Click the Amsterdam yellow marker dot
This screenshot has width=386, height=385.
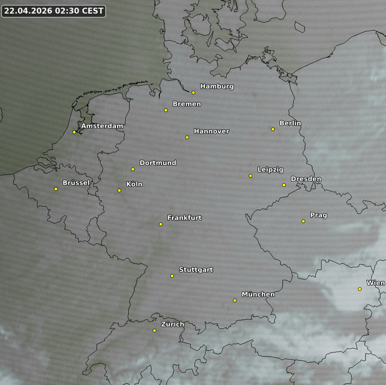tap(74, 132)
